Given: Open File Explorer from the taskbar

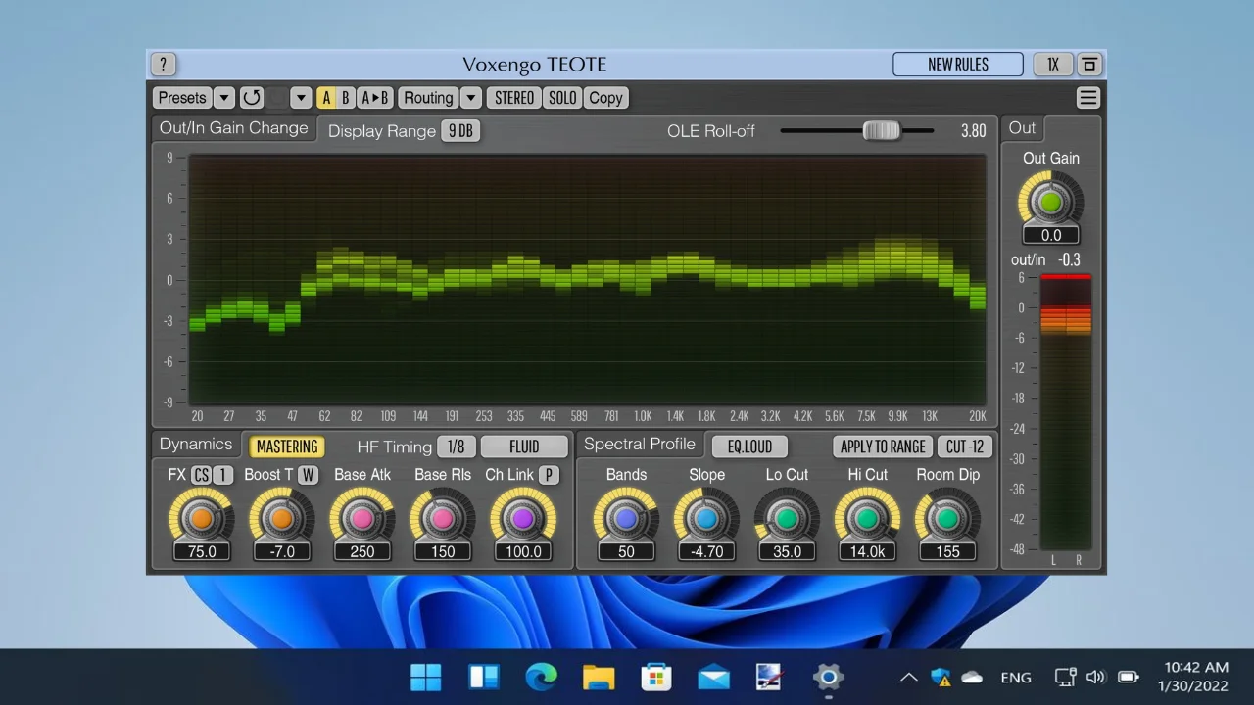Looking at the screenshot, I should (599, 677).
